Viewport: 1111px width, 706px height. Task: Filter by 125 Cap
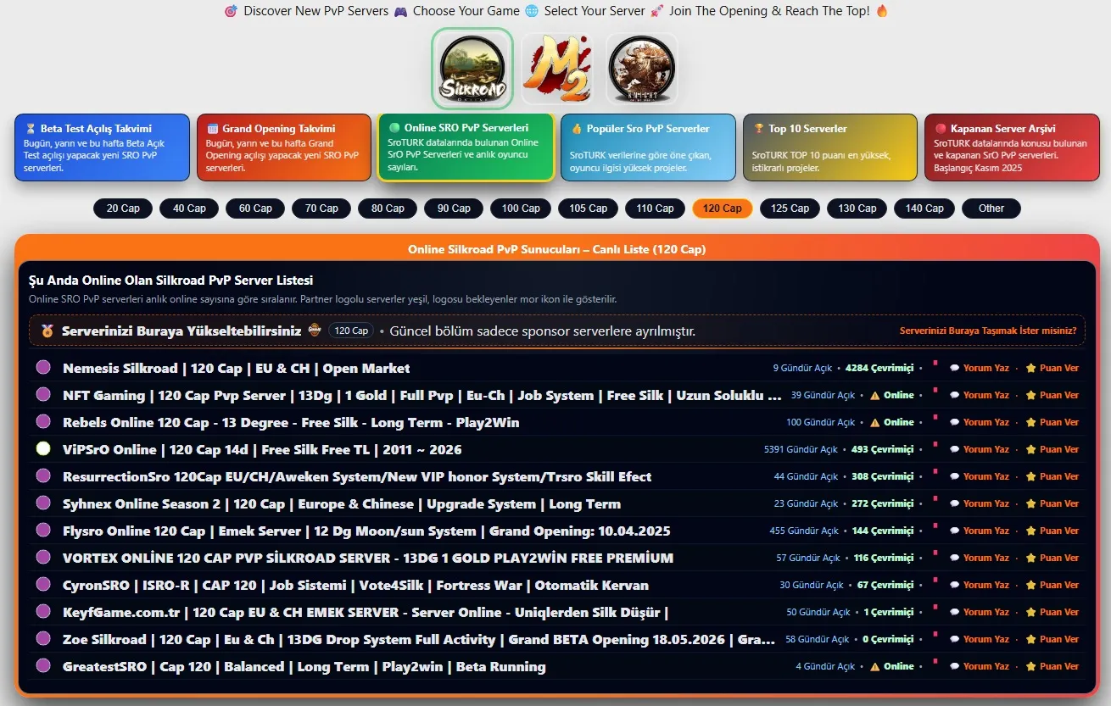790,208
